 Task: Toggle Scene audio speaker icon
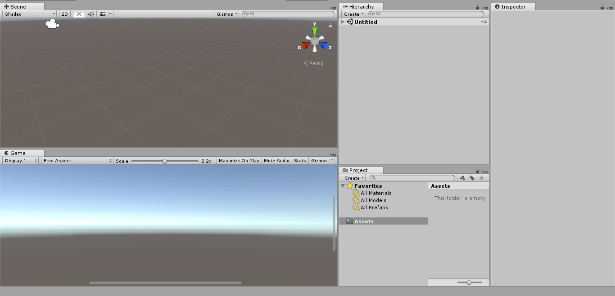click(x=90, y=14)
